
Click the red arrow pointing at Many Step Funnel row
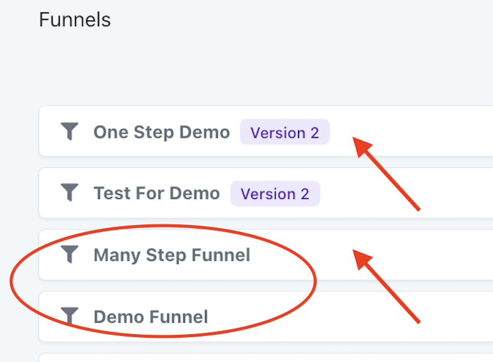click(390, 289)
